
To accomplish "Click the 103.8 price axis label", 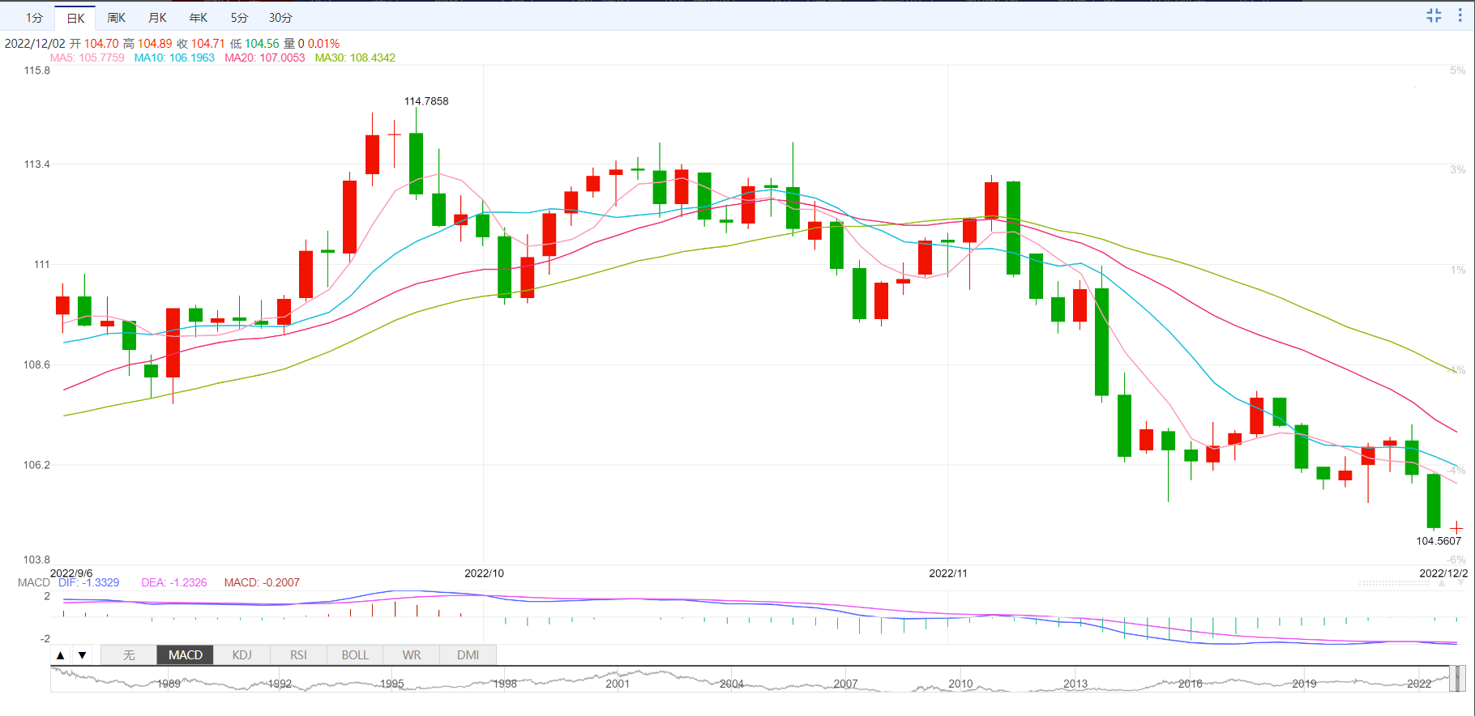I will 36,560.
